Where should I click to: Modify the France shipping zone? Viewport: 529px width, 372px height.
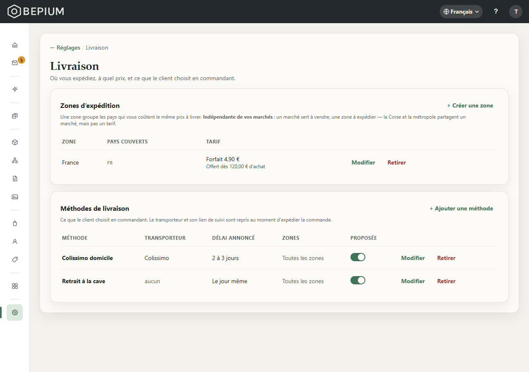(x=363, y=162)
